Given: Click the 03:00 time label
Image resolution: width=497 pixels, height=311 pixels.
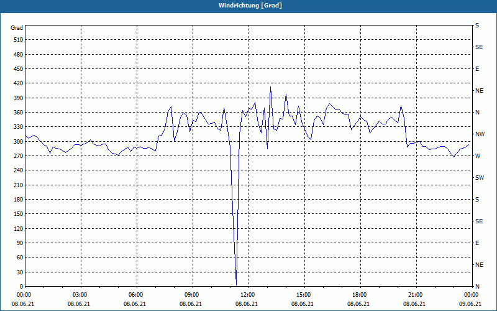Looking at the screenshot, I should [x=81, y=295].
